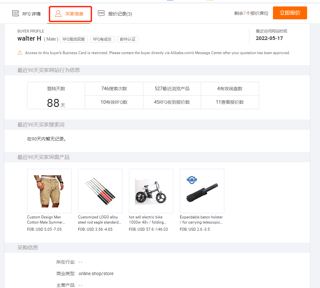Screen dimensions: 320x288
Task: Open the electric bike product thumbnail
Action: [x=151, y=191]
